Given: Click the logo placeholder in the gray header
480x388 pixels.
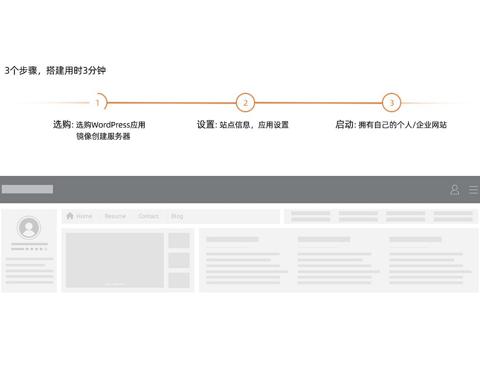Looking at the screenshot, I should 27,189.
